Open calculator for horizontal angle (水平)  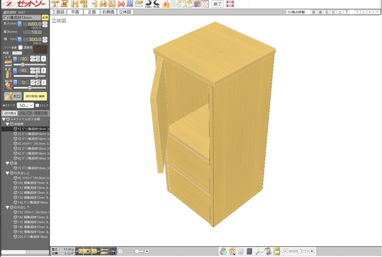15,59
